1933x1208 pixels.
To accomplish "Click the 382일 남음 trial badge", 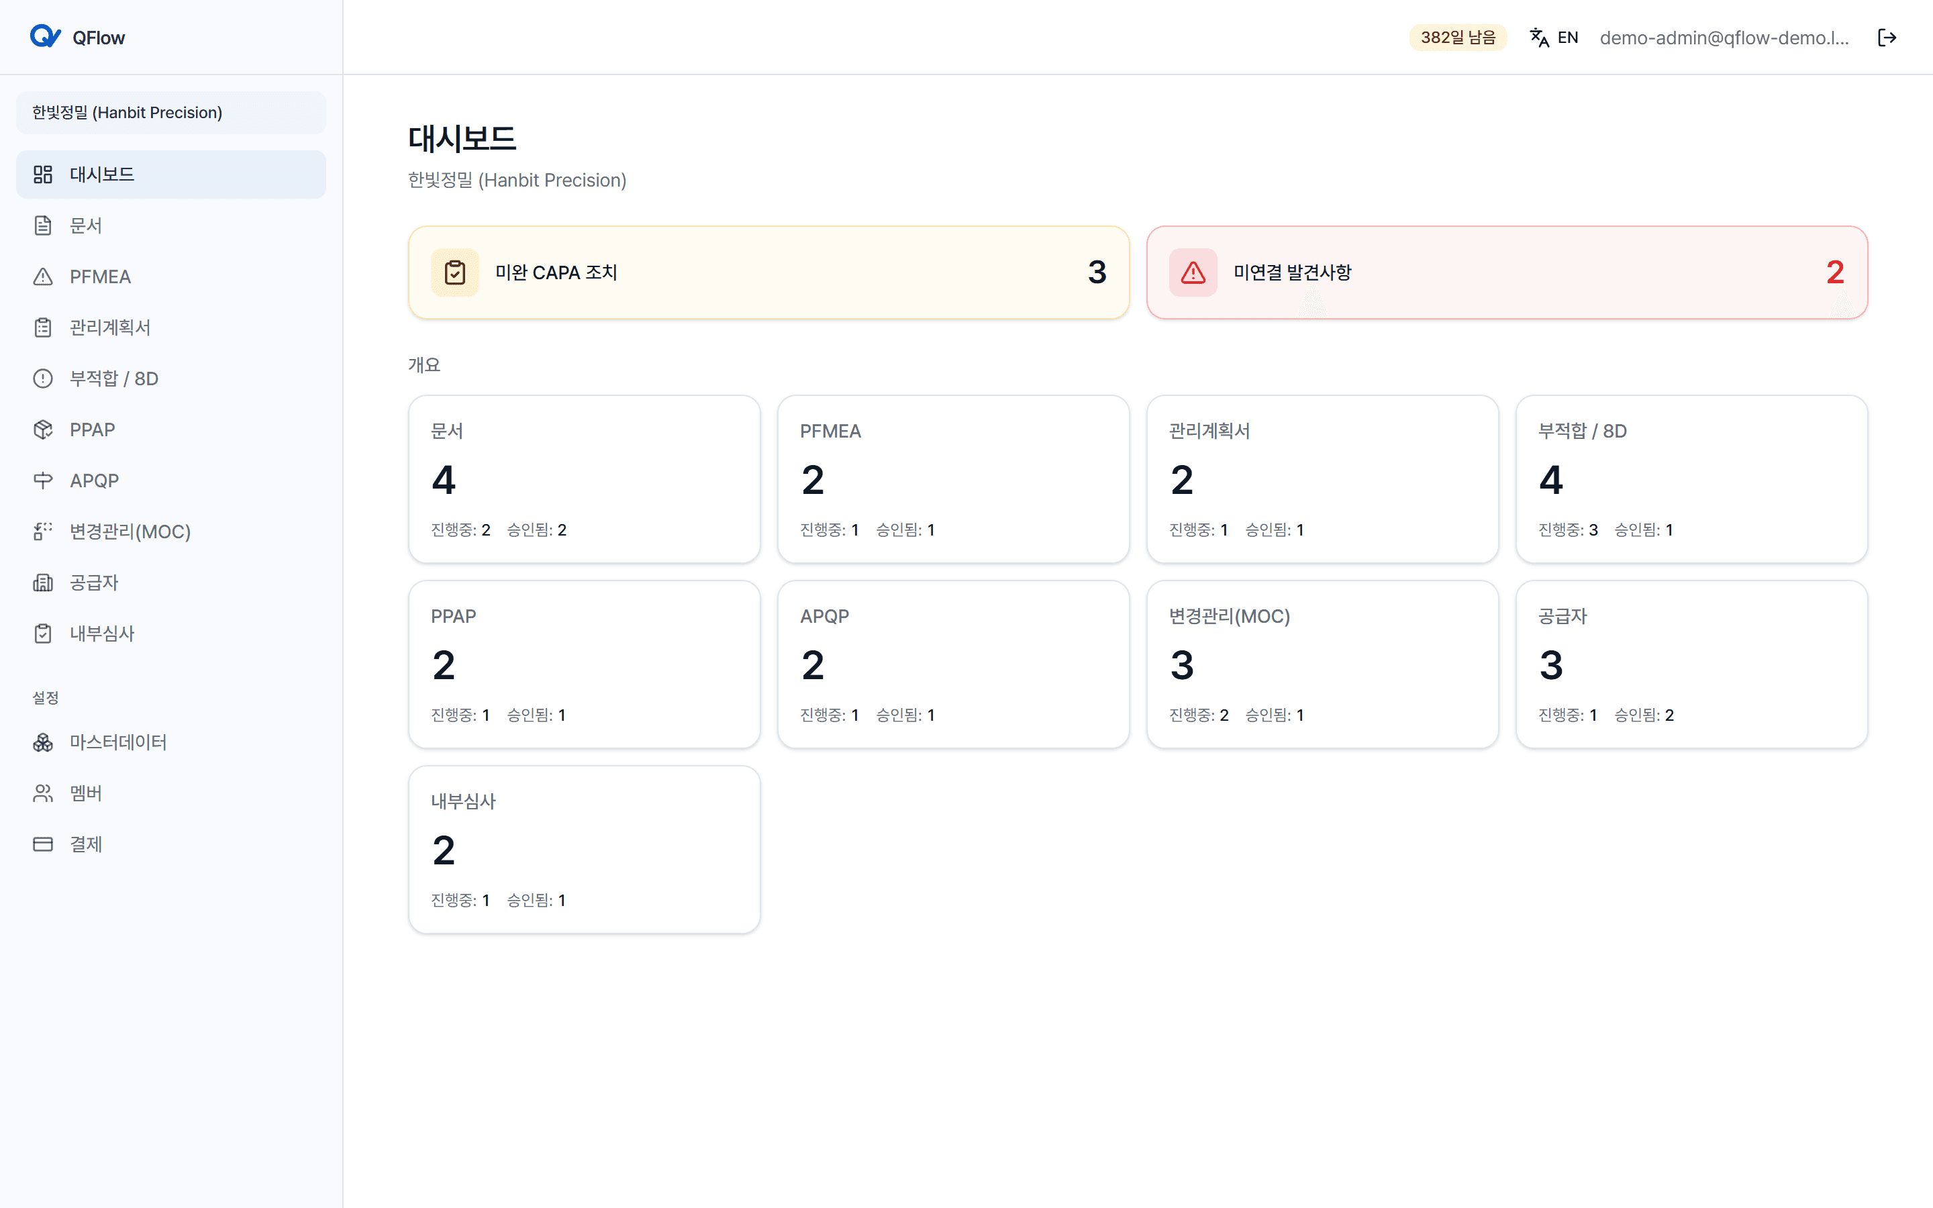I will coord(1458,38).
